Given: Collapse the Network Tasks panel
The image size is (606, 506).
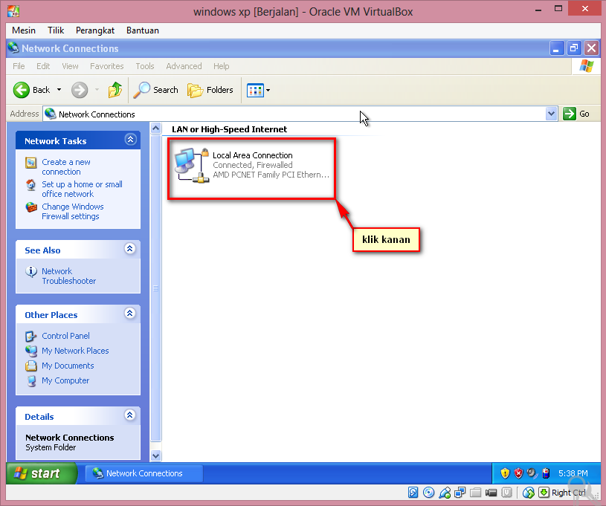Looking at the screenshot, I should pos(131,140).
